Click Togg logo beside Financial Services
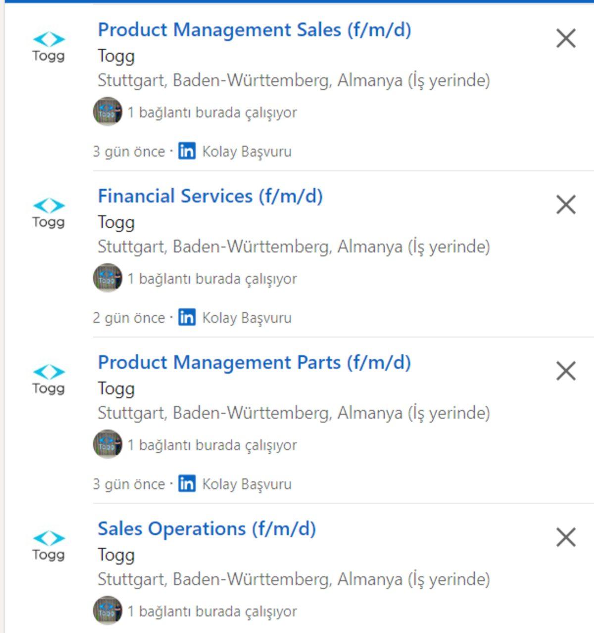Image resolution: width=594 pixels, height=633 pixels. coord(49,213)
